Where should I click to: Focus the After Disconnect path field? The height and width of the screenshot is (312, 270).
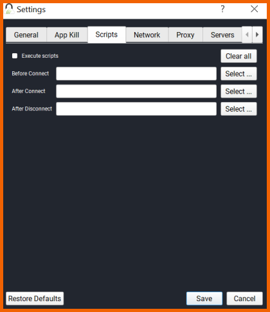tap(136, 108)
